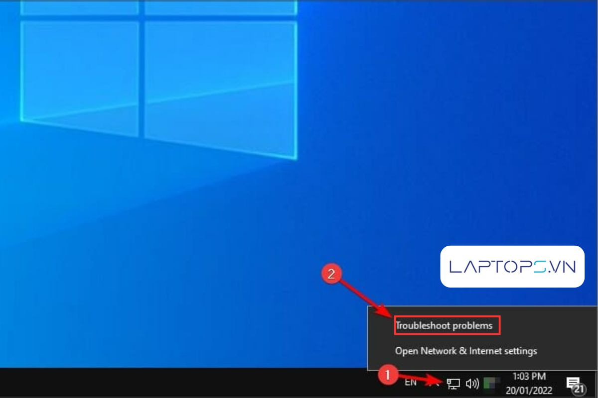
Task: Click the 20/01/2022 date on the taskbar
Action: tap(528, 389)
